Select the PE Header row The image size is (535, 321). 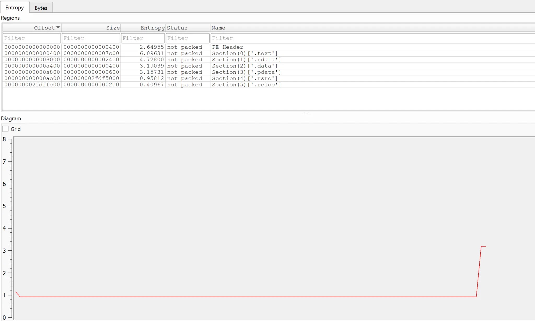coord(269,47)
